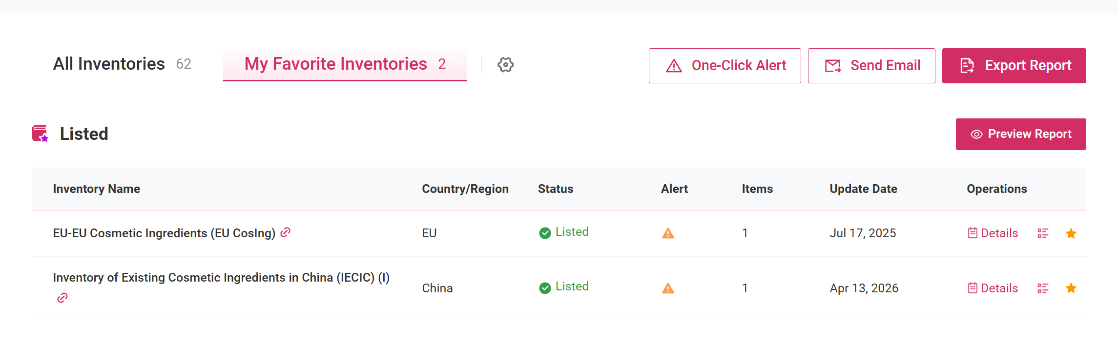The image size is (1118, 343).
Task: Unfavorite EU CosIng using the star
Action: [x=1071, y=233]
